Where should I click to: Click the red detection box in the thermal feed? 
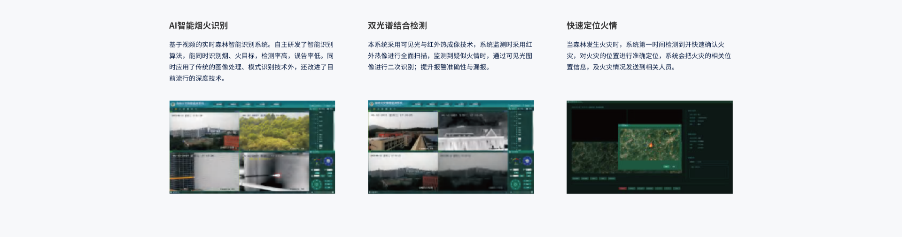click(x=278, y=175)
